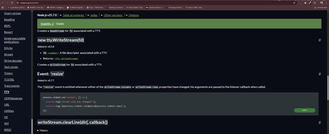The image size is (329, 134).
Task: Open V8 in the sidebar
Action: pos(6,117)
